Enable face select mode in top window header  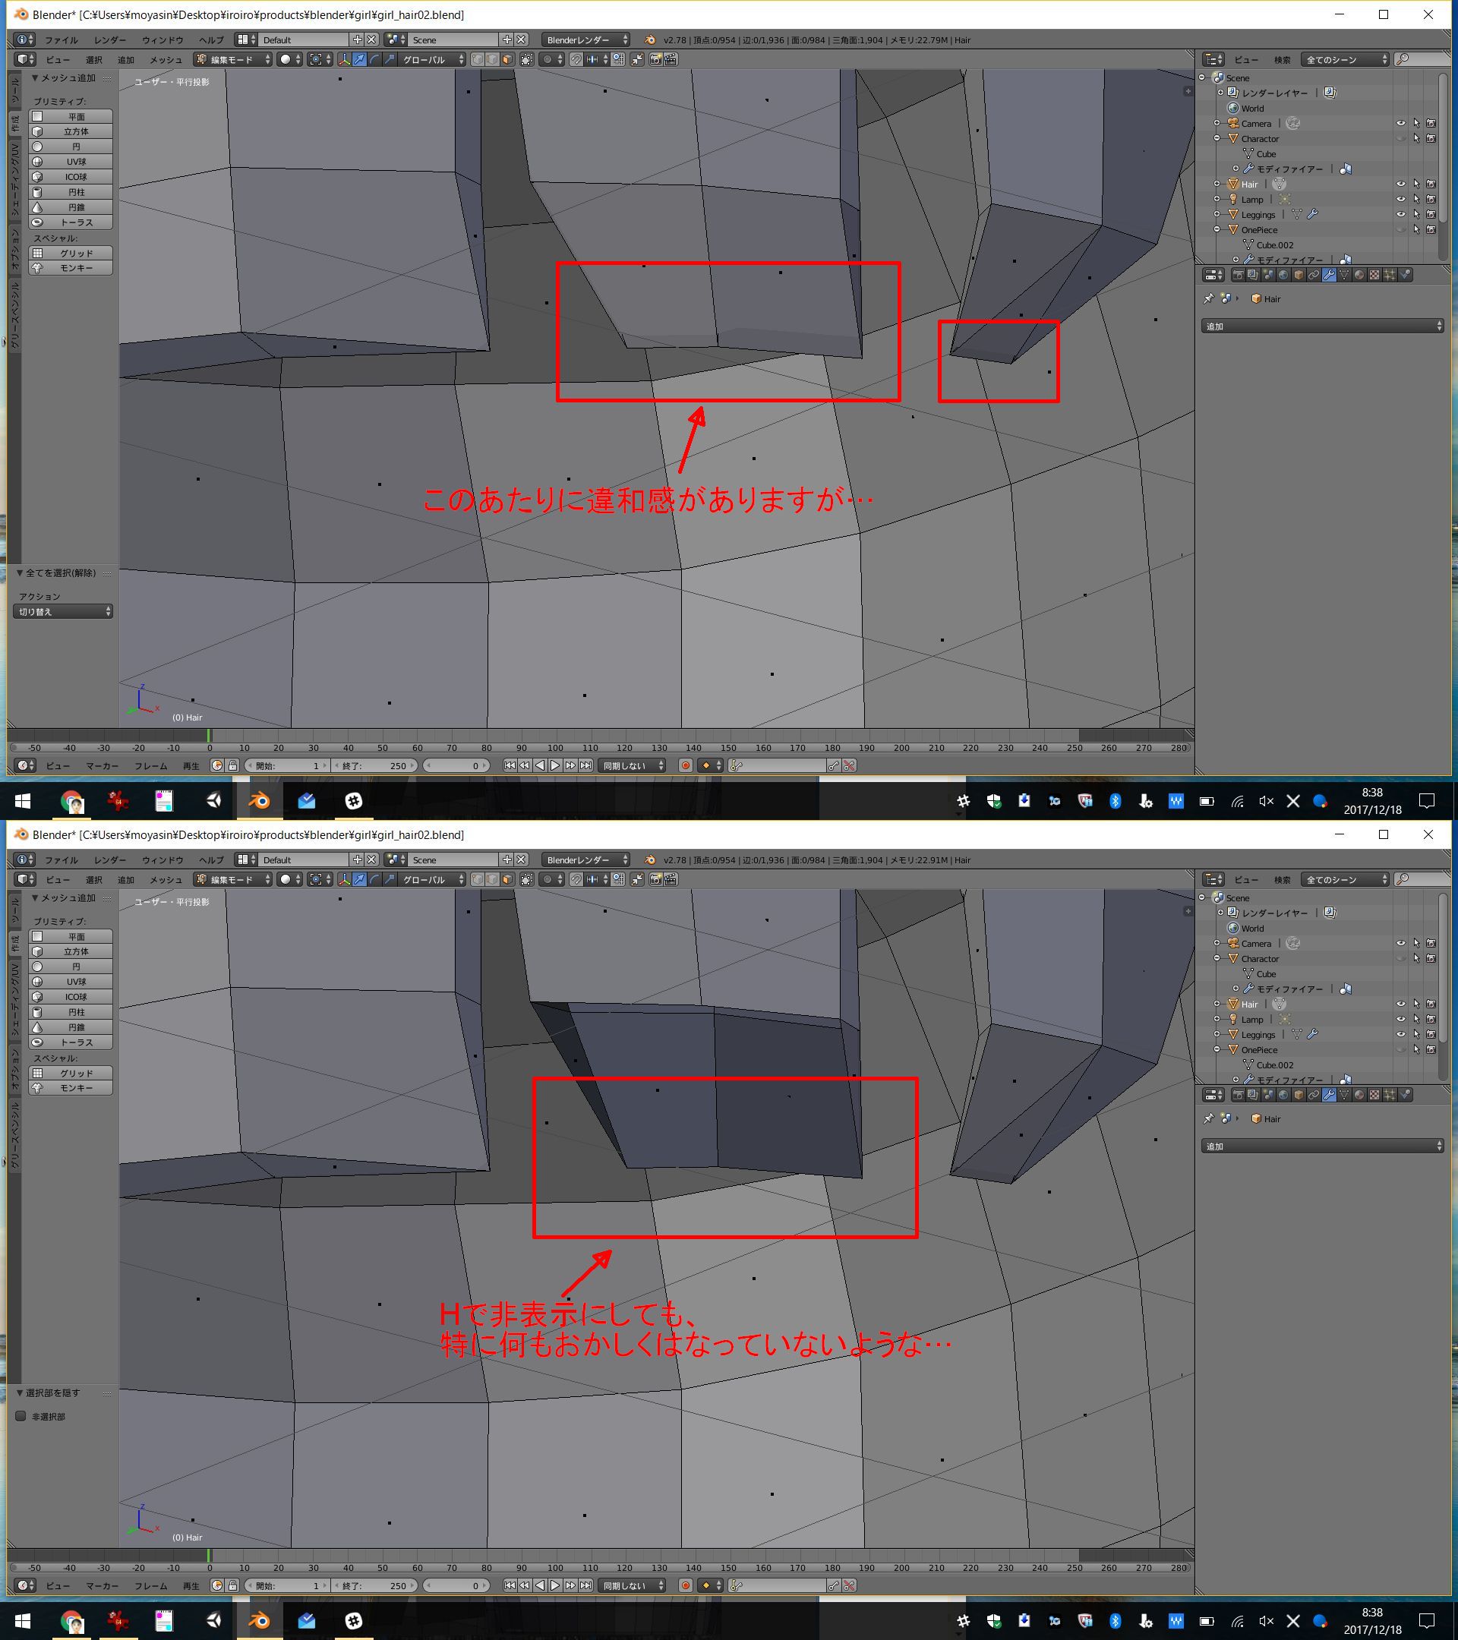click(507, 59)
